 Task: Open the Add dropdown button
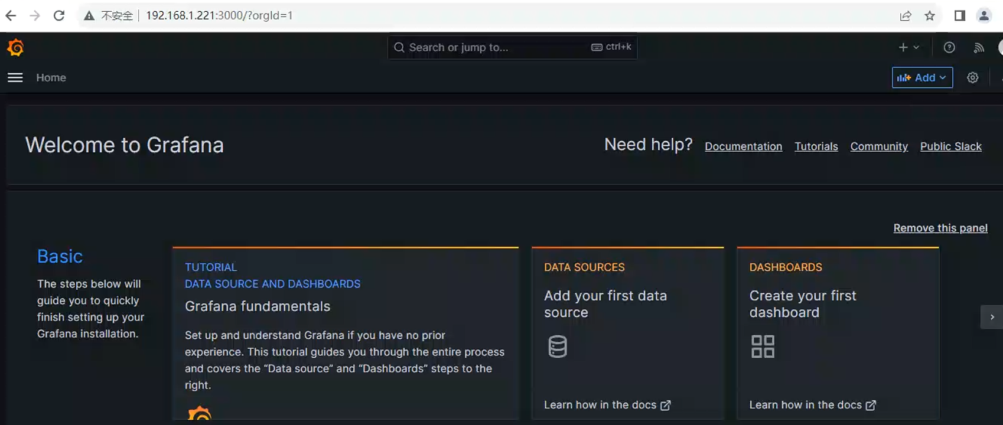922,77
